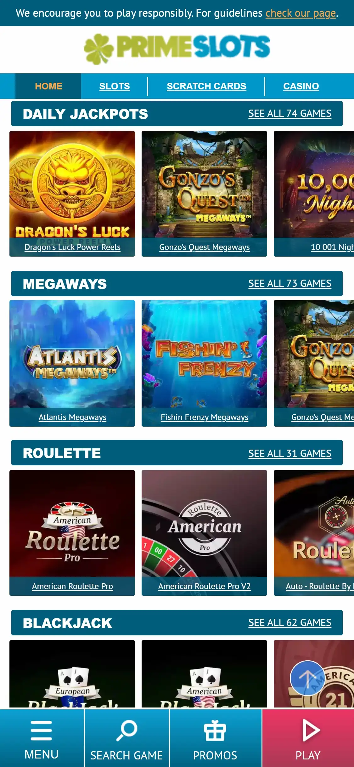
Task: Click the Prime Slots clover logo
Action: pyautogui.click(x=177, y=48)
